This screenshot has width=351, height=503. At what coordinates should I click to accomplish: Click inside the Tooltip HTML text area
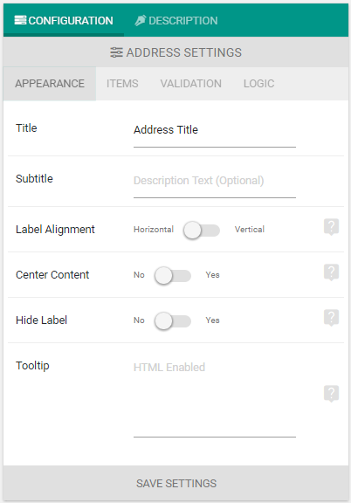click(215, 398)
